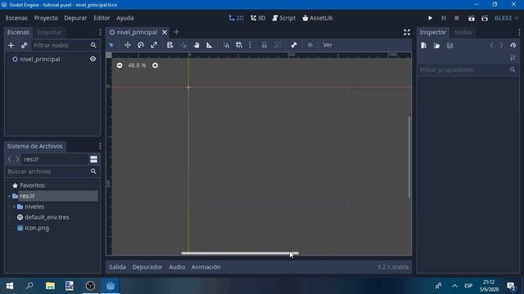524x294 pixels.
Task: Toggle file system split view mode
Action: point(93,159)
